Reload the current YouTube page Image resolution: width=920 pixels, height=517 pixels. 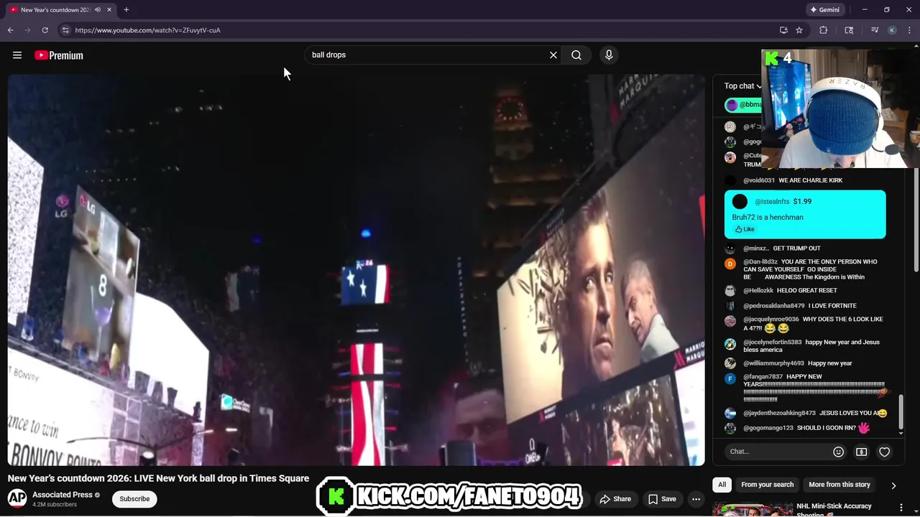tap(45, 30)
